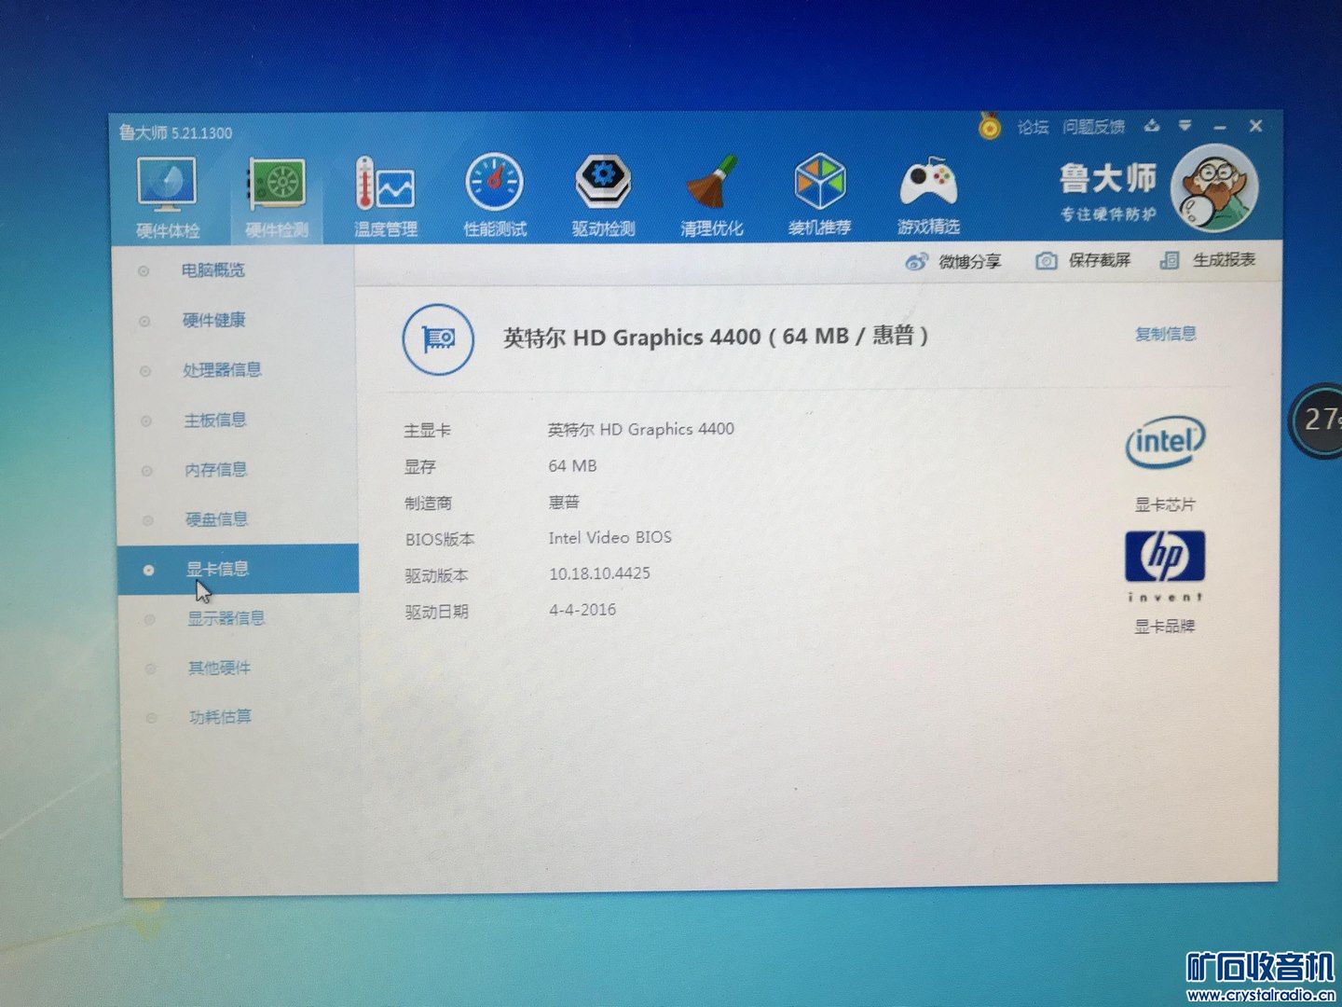Screen dimensions: 1342x1007
Task: Open the 硬件体检 hardware checkup section
Action: pos(168,198)
